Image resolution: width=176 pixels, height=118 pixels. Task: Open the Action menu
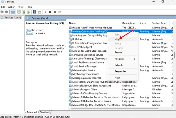tap(12, 7)
